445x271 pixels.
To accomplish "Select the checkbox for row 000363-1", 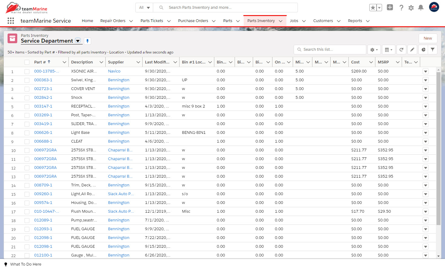I will coord(27,80).
